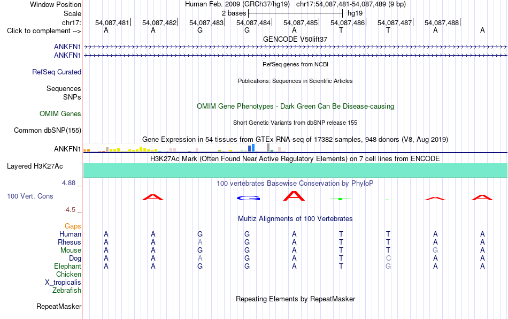Click 'Publications: Sequences in Scientific Articles' title
This screenshot has height=319, width=508.
tap(295, 81)
